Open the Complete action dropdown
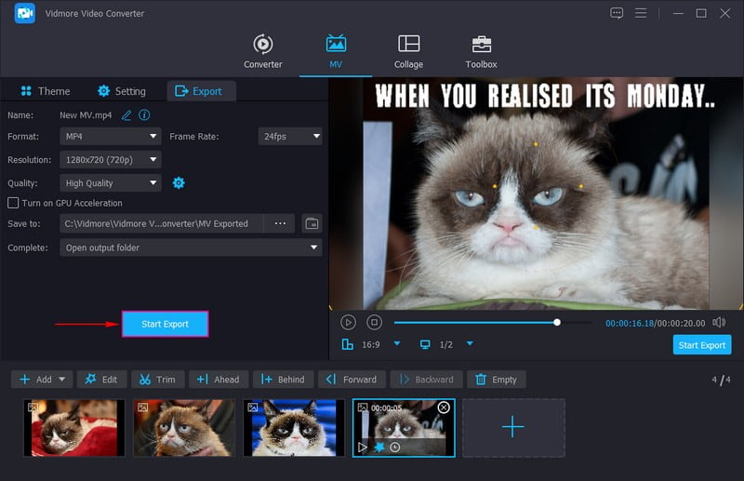 191,247
